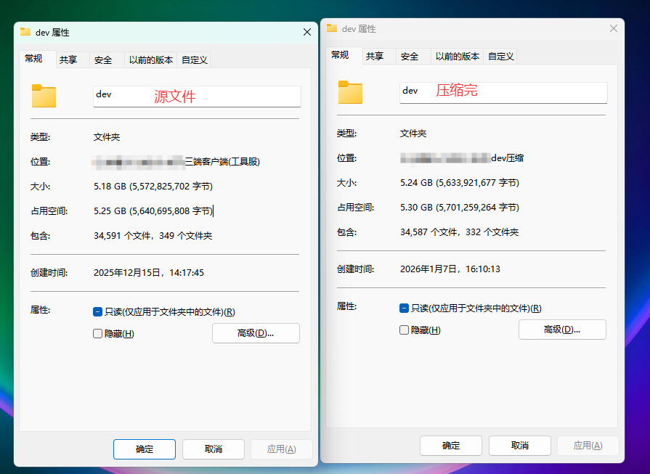The height and width of the screenshot is (474, 650).
Task: Toggle 只读 checkbox in the 源文件 dialog
Action: click(x=97, y=312)
